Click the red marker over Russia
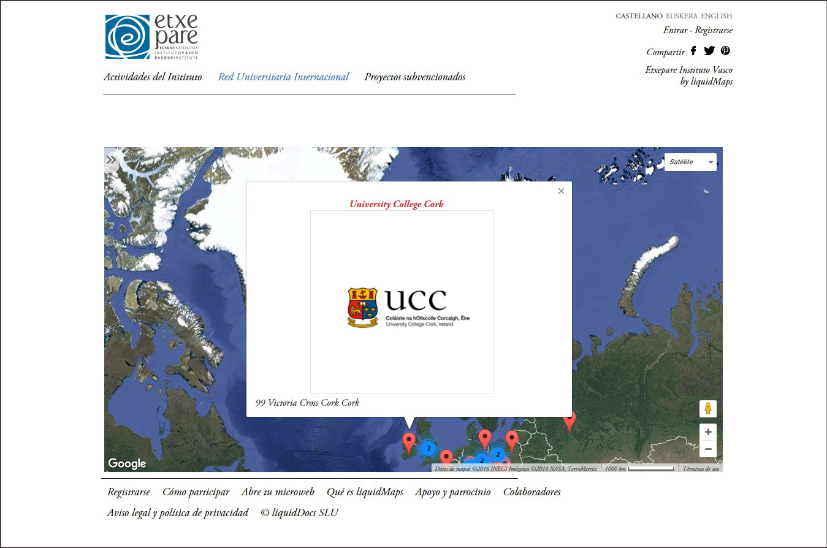The width and height of the screenshot is (827, 548). (x=570, y=421)
